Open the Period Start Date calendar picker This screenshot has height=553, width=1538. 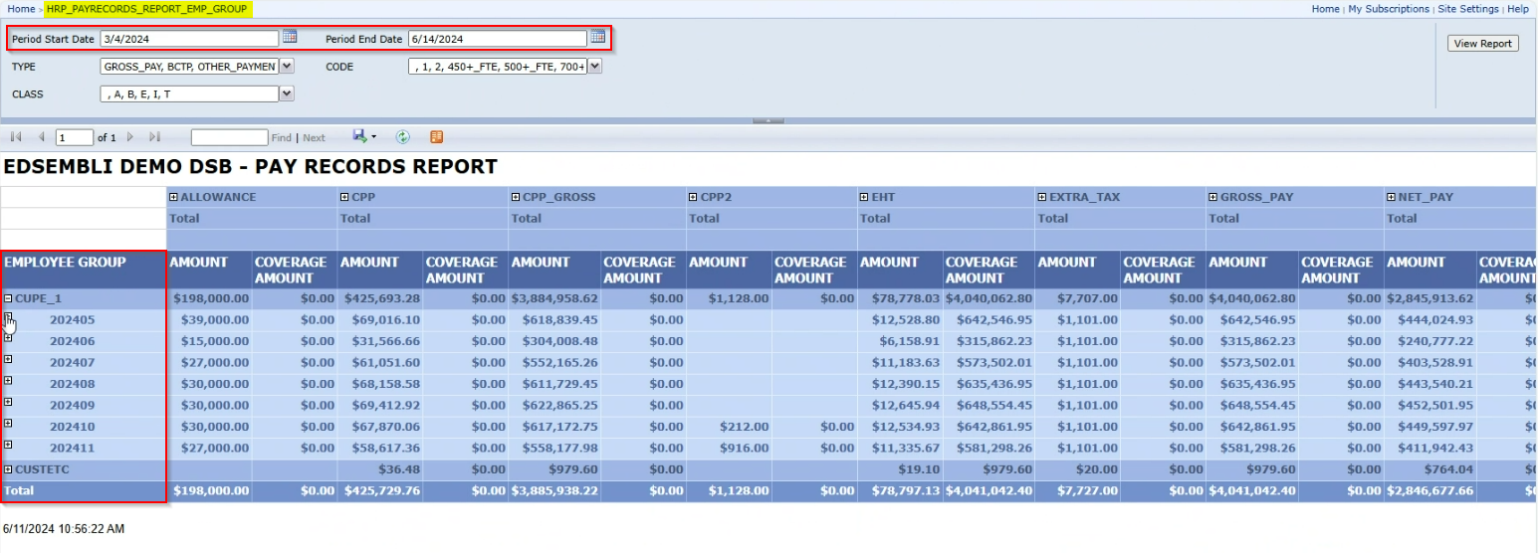[x=290, y=37]
